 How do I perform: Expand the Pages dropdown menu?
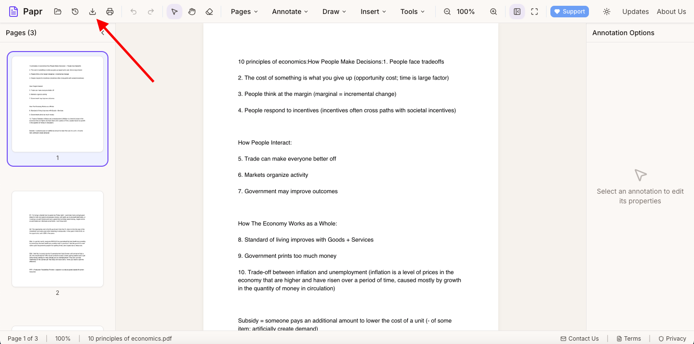point(244,12)
